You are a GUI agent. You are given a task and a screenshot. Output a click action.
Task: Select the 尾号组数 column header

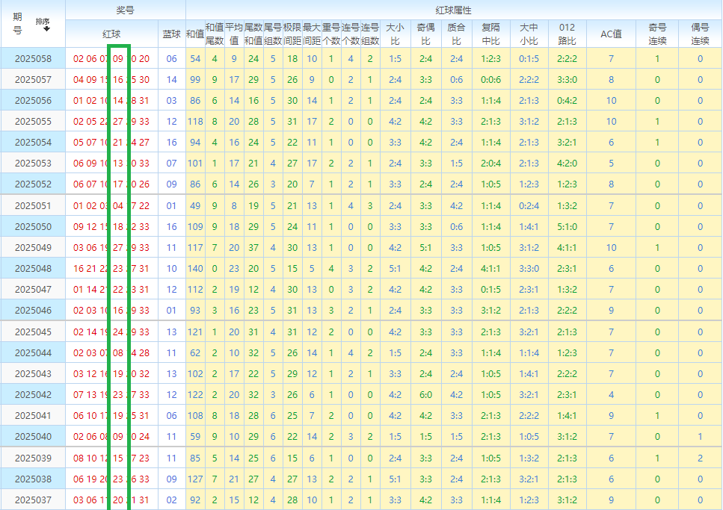[272, 34]
